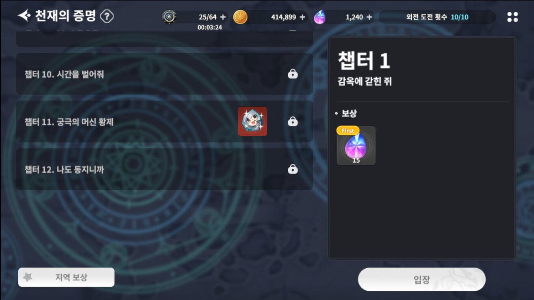Select the 챕터 11. 궁극의 머신 황제 entry

(165, 121)
